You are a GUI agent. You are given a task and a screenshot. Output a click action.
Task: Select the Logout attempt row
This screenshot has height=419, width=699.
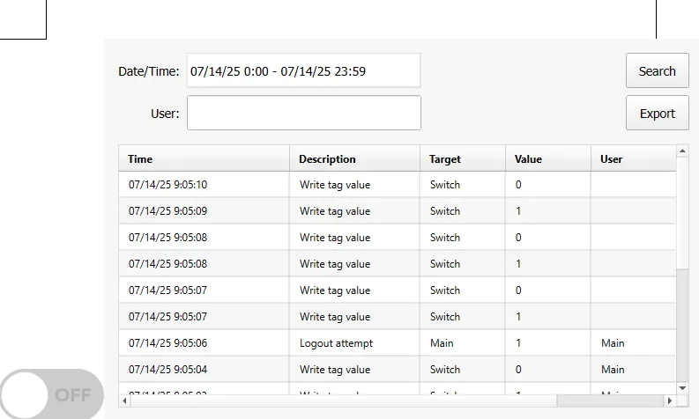pyautogui.click(x=398, y=343)
